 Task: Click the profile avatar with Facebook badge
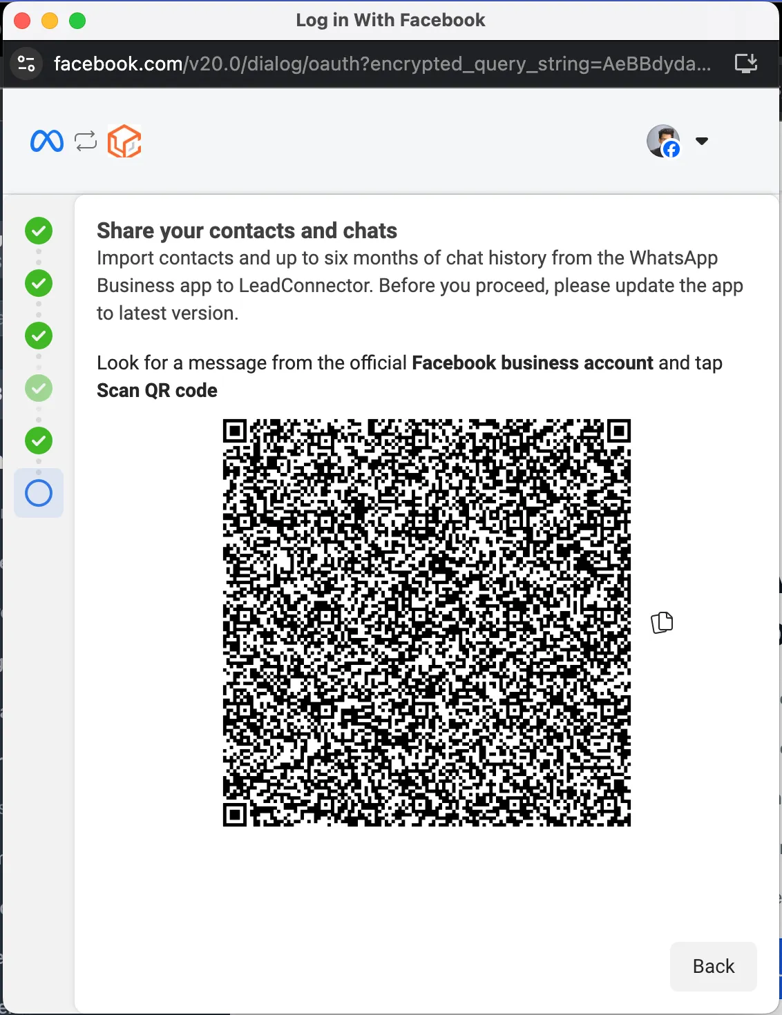664,141
